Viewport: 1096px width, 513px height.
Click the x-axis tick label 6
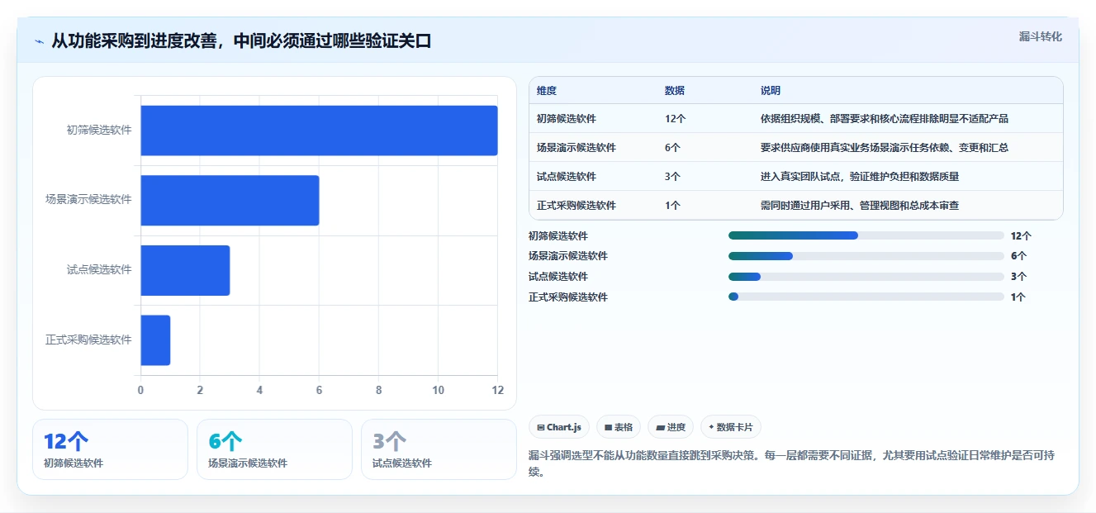point(319,390)
